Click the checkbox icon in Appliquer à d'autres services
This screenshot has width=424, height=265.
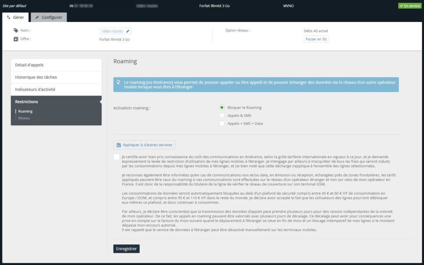[119, 145]
